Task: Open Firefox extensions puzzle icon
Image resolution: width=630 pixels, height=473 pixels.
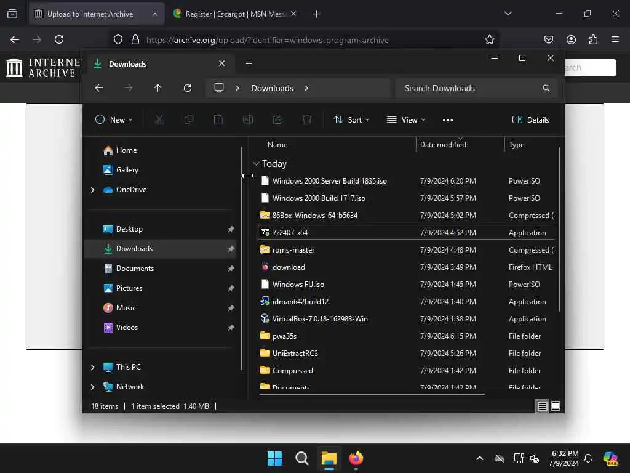Action: point(593,39)
